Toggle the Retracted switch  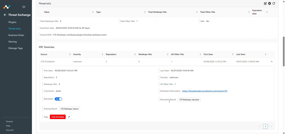coord(58,99)
